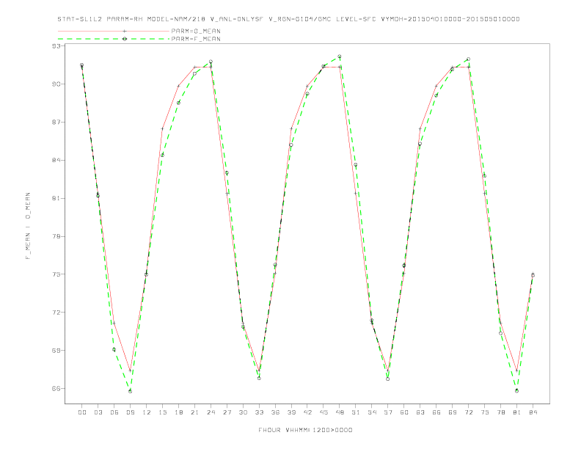The width and height of the screenshot is (581, 449).
Task: Click x-axis forecast hour label 21
Action: [x=195, y=412]
